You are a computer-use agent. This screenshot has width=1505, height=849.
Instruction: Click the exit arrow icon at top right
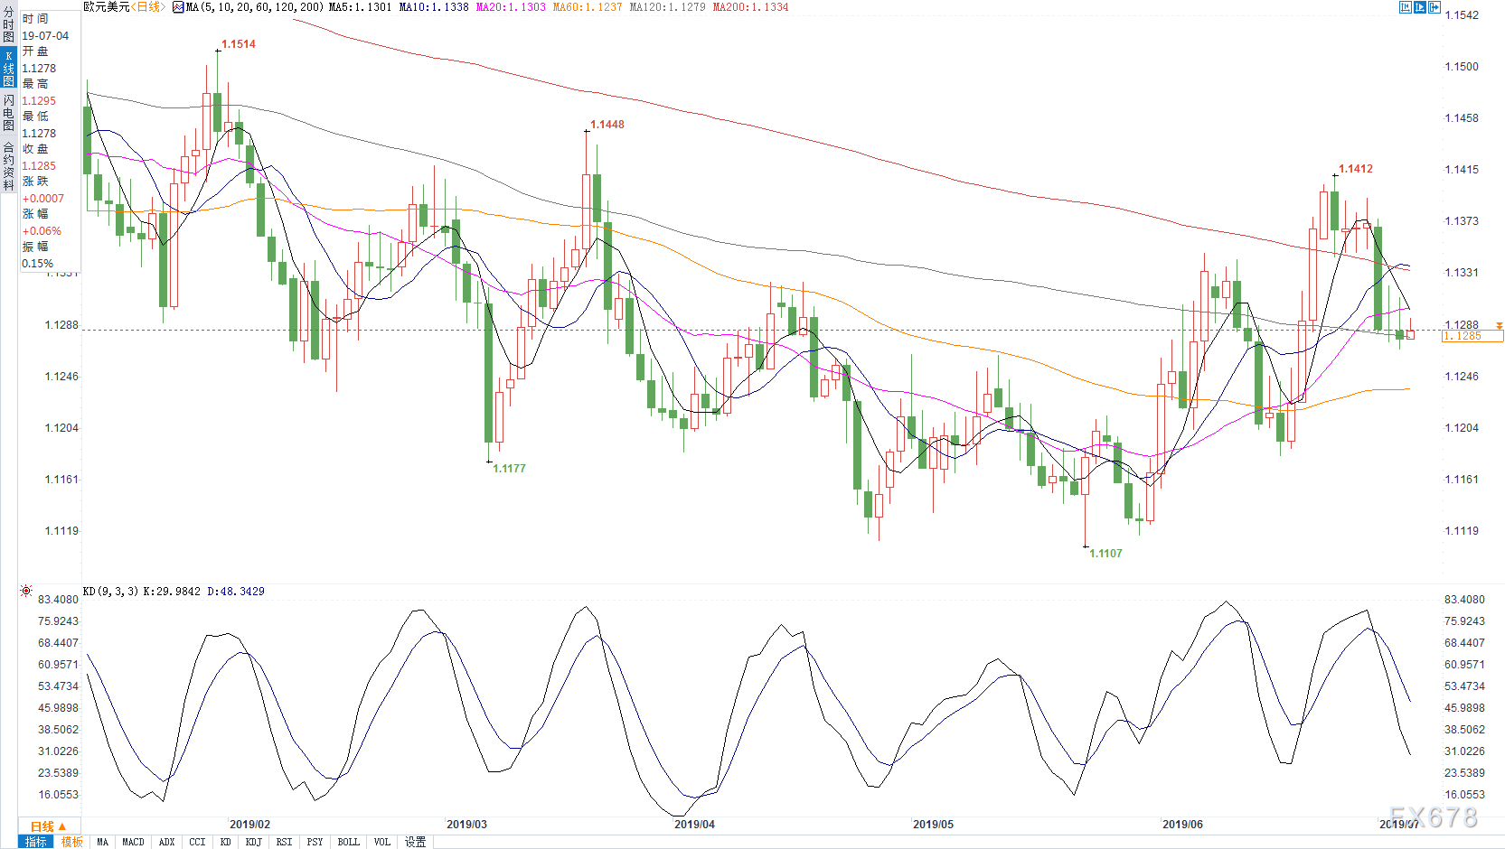(1434, 7)
